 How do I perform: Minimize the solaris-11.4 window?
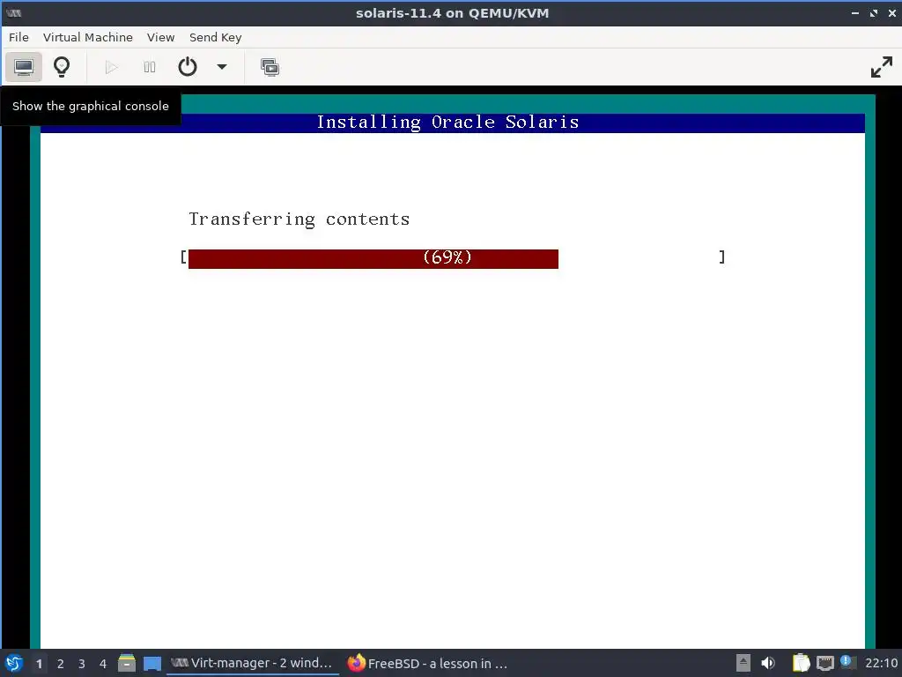854,13
